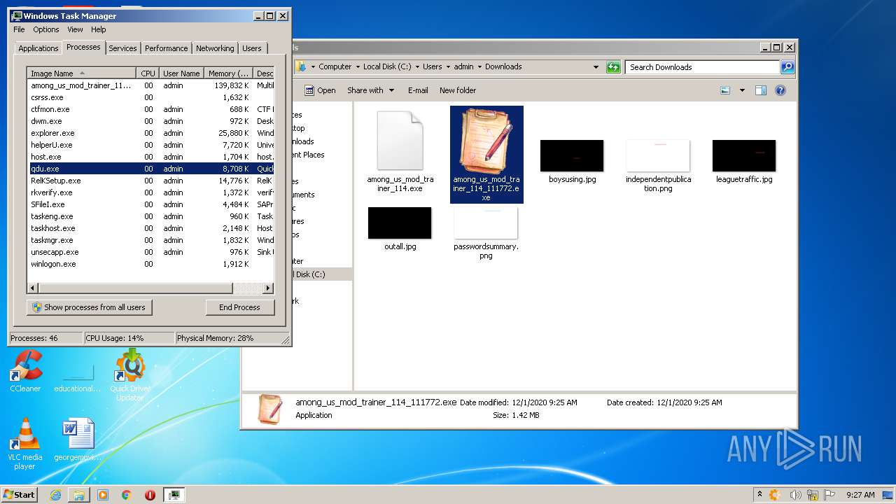Select independentpublication.png thumbnail
This screenshot has height=504, width=896.
[658, 155]
